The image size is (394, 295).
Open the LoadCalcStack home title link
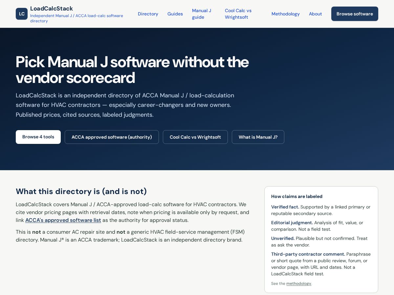(x=52, y=9)
